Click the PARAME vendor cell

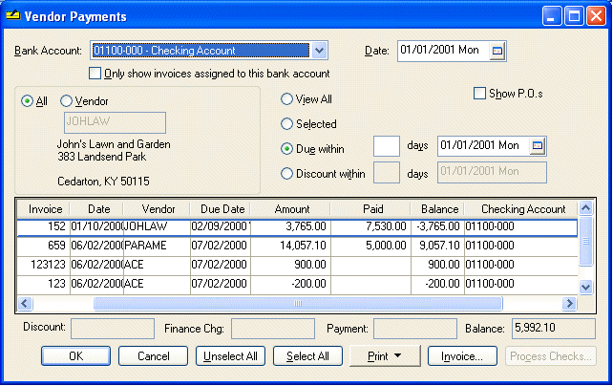[x=157, y=246]
